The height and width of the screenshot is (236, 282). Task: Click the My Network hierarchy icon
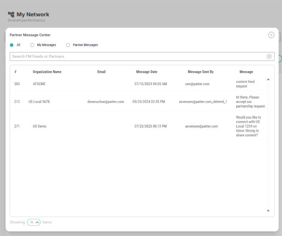point(11,14)
